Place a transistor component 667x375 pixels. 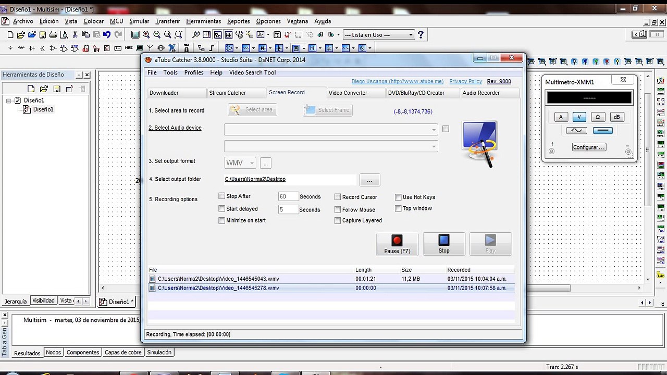(43, 48)
